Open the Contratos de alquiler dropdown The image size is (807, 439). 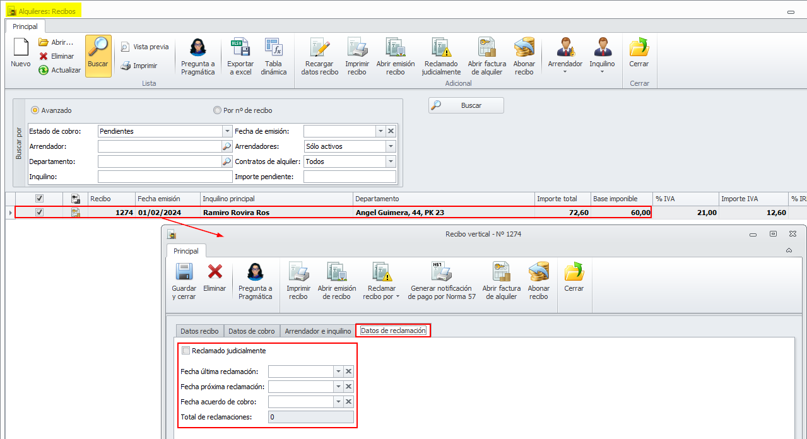(x=391, y=161)
